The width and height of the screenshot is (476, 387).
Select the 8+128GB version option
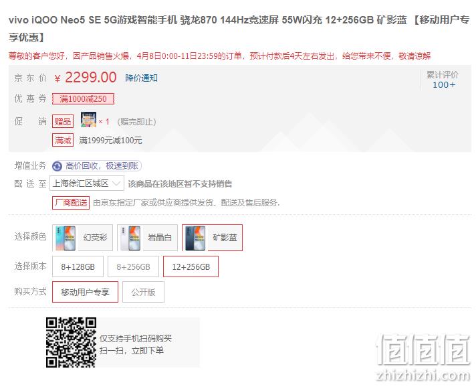(78, 266)
